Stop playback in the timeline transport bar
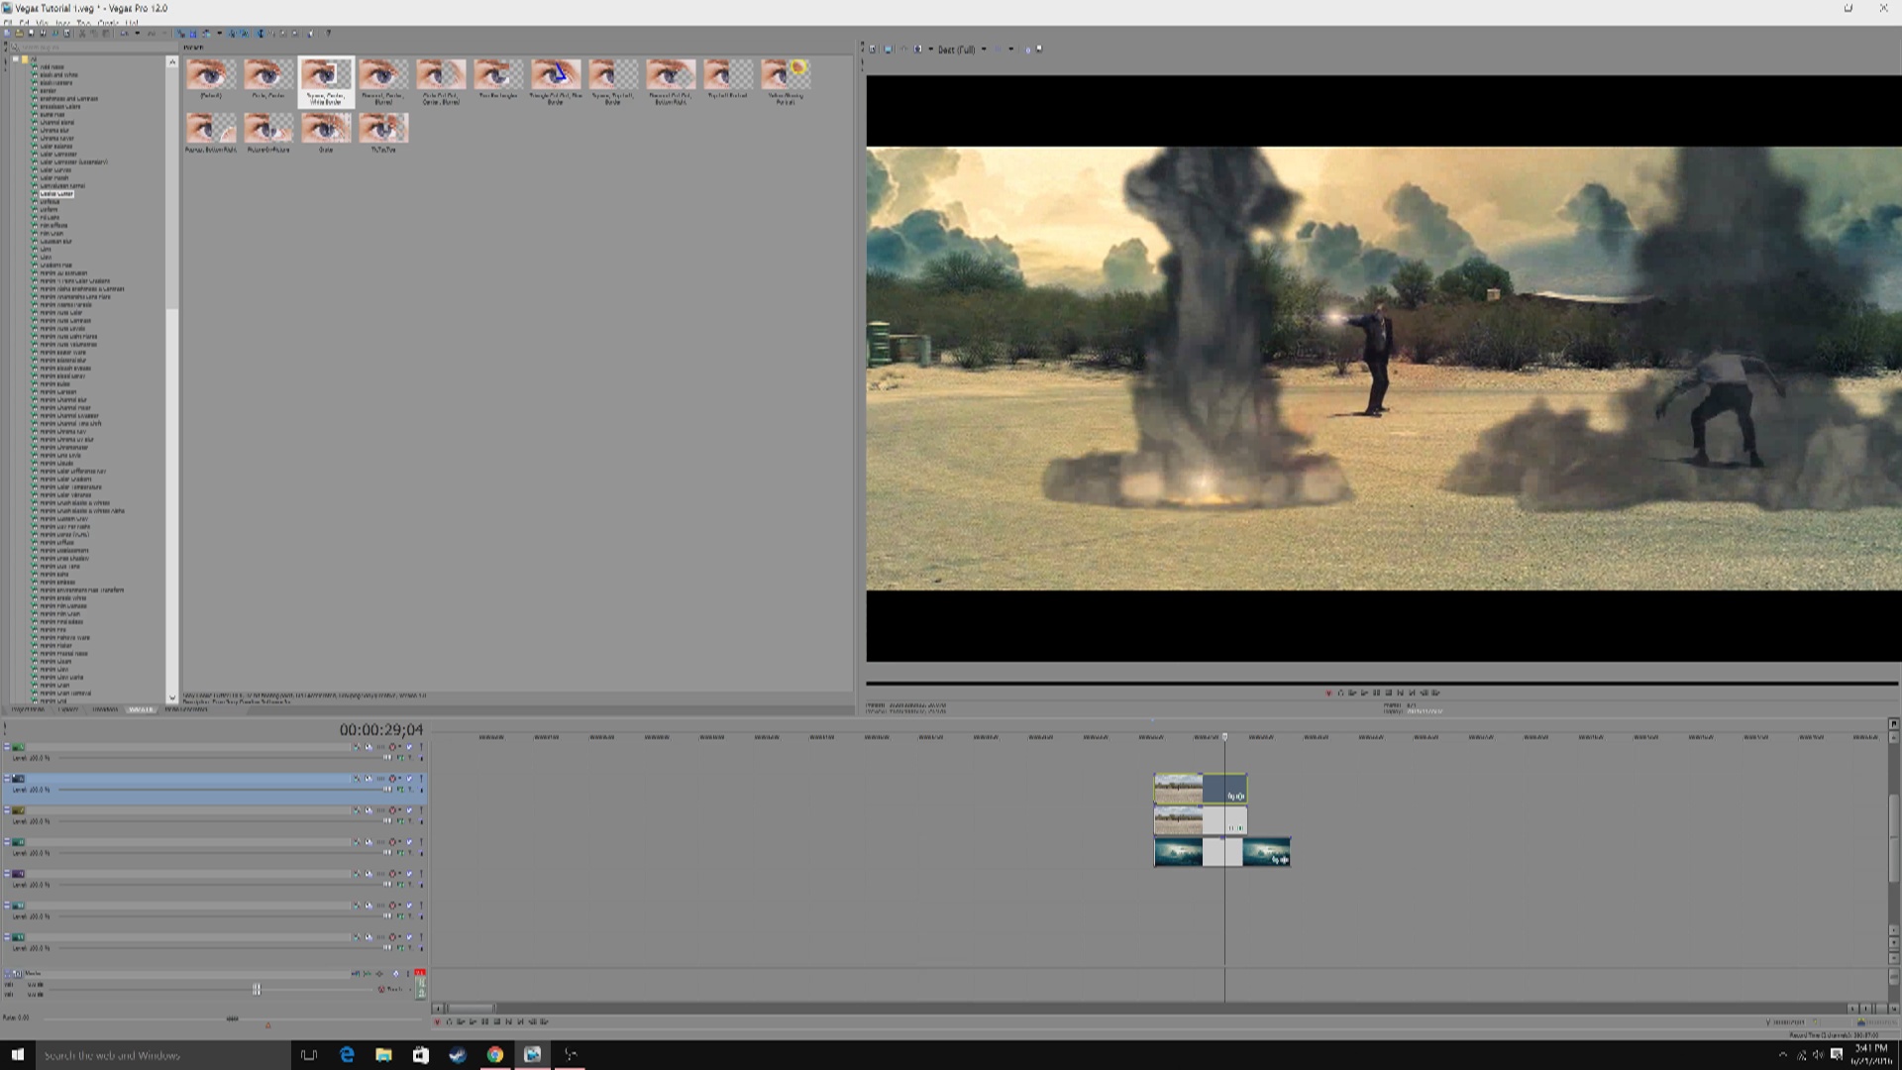The height and width of the screenshot is (1070, 1902). [x=496, y=1021]
